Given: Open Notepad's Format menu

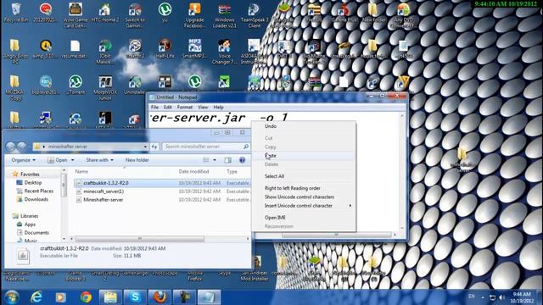Looking at the screenshot, I should tap(185, 108).
